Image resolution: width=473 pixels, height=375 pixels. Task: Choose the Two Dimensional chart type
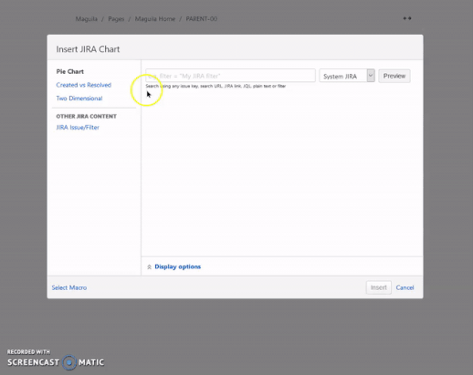point(79,99)
